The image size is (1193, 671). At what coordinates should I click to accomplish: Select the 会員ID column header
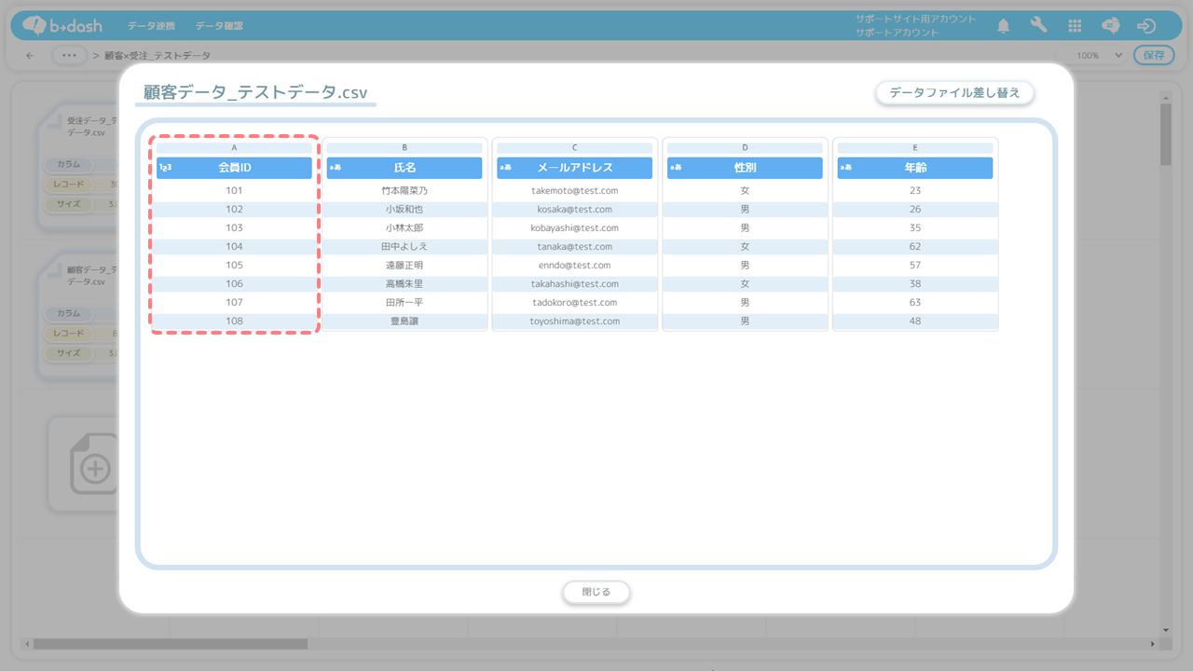pos(234,168)
